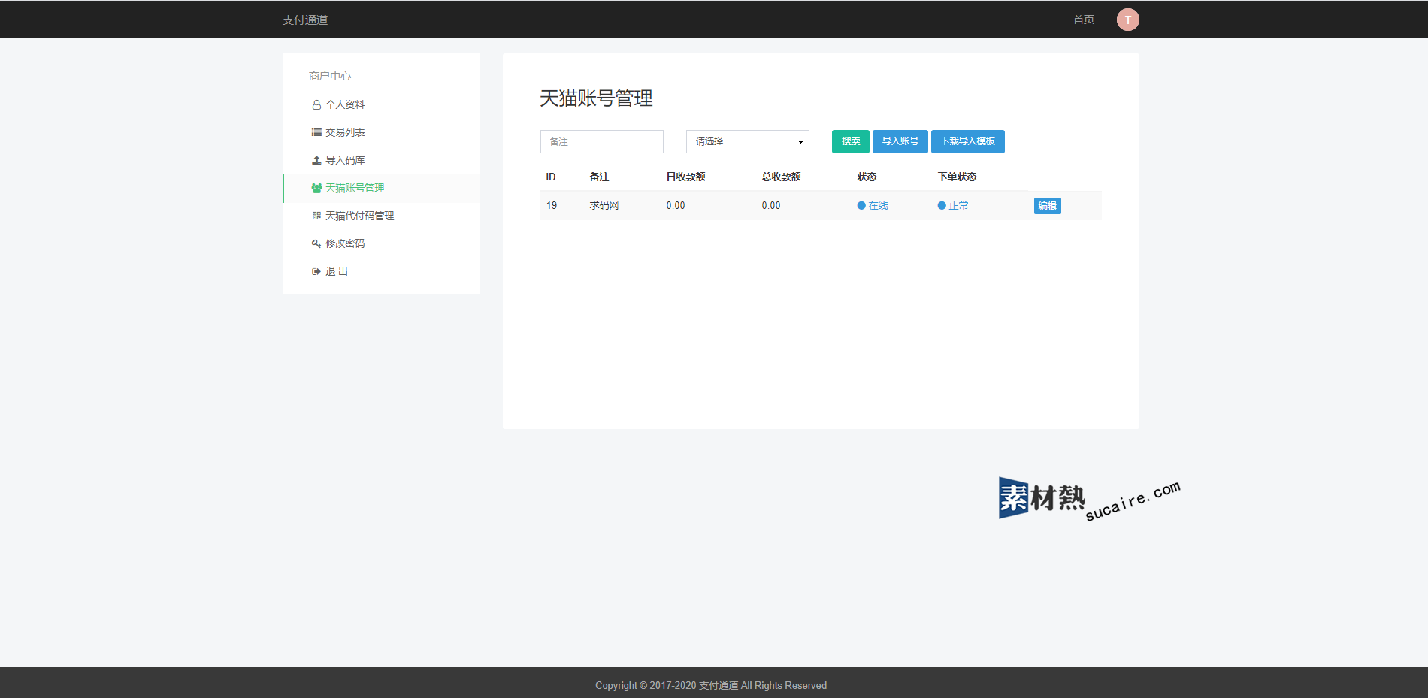1428x698 pixels.
Task: Click the footer copyright text
Action: pyautogui.click(x=711, y=685)
